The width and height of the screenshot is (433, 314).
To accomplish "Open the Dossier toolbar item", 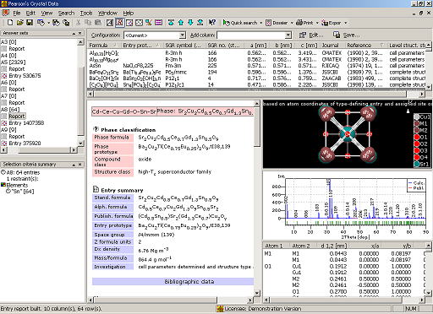I will click(x=277, y=23).
